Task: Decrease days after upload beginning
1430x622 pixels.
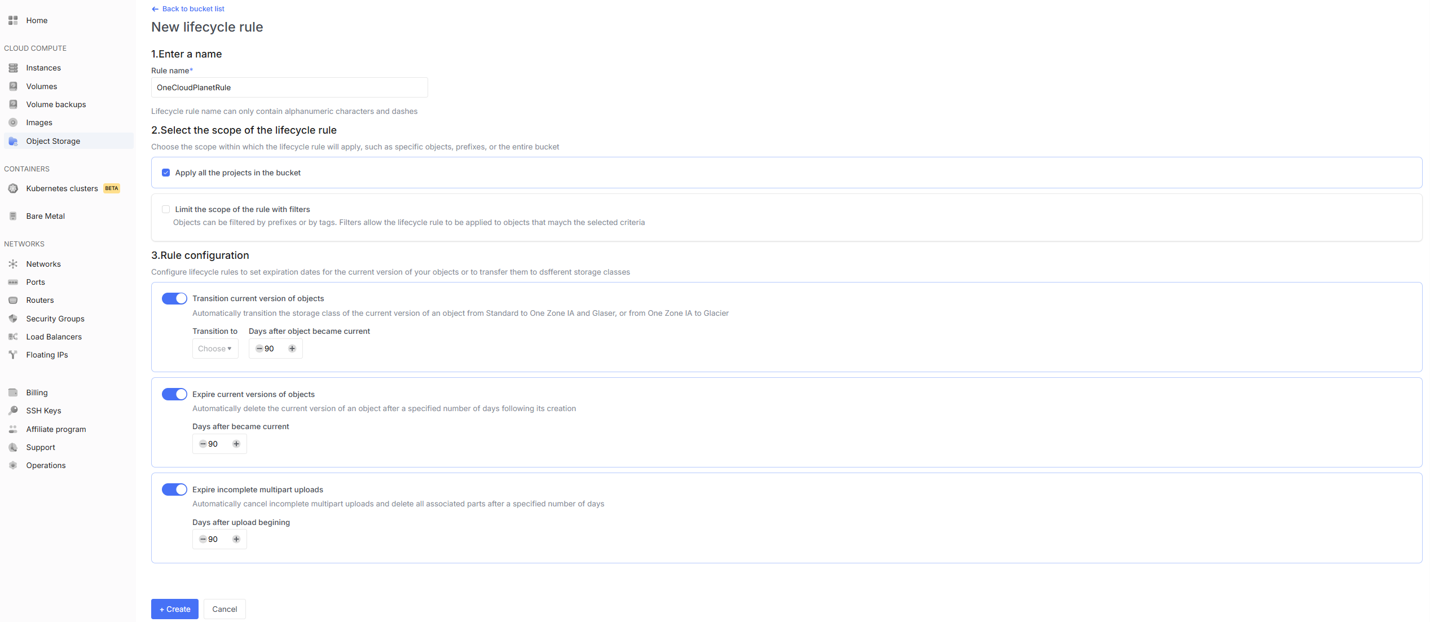Action: pyautogui.click(x=203, y=539)
